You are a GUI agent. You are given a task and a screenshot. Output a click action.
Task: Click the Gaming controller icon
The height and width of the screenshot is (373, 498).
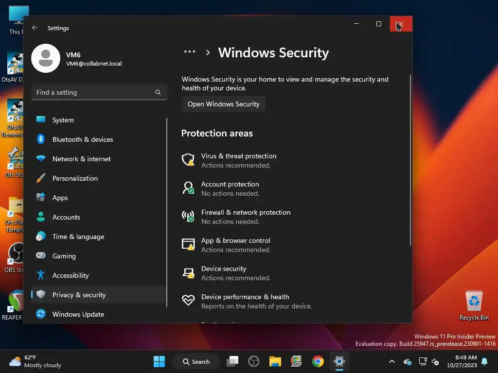pyautogui.click(x=41, y=255)
